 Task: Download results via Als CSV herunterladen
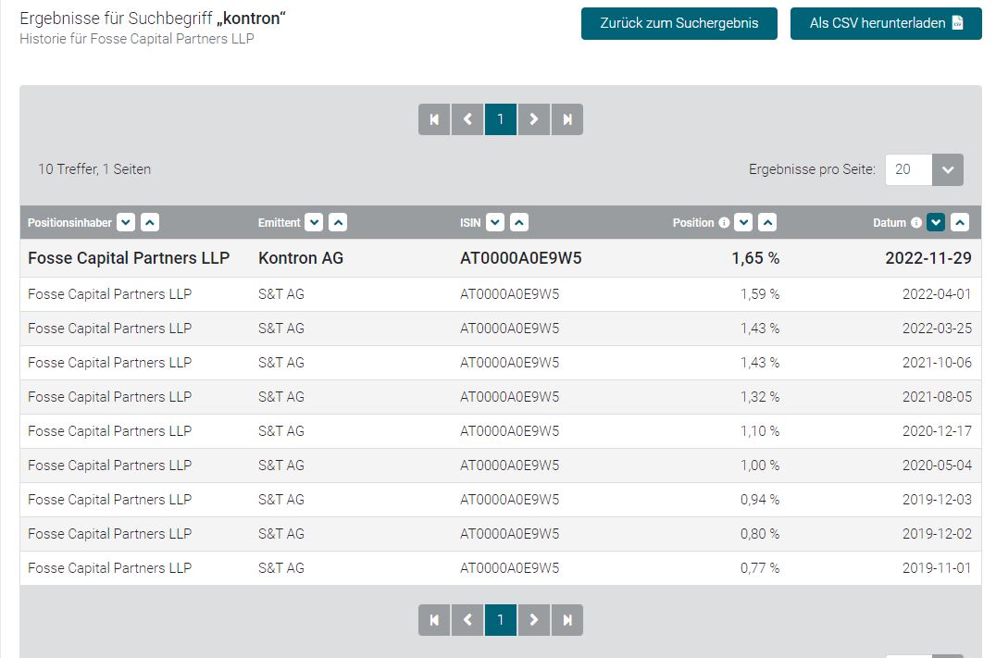pos(886,23)
